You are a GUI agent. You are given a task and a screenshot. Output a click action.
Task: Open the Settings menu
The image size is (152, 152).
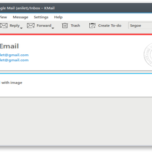(x=41, y=17)
